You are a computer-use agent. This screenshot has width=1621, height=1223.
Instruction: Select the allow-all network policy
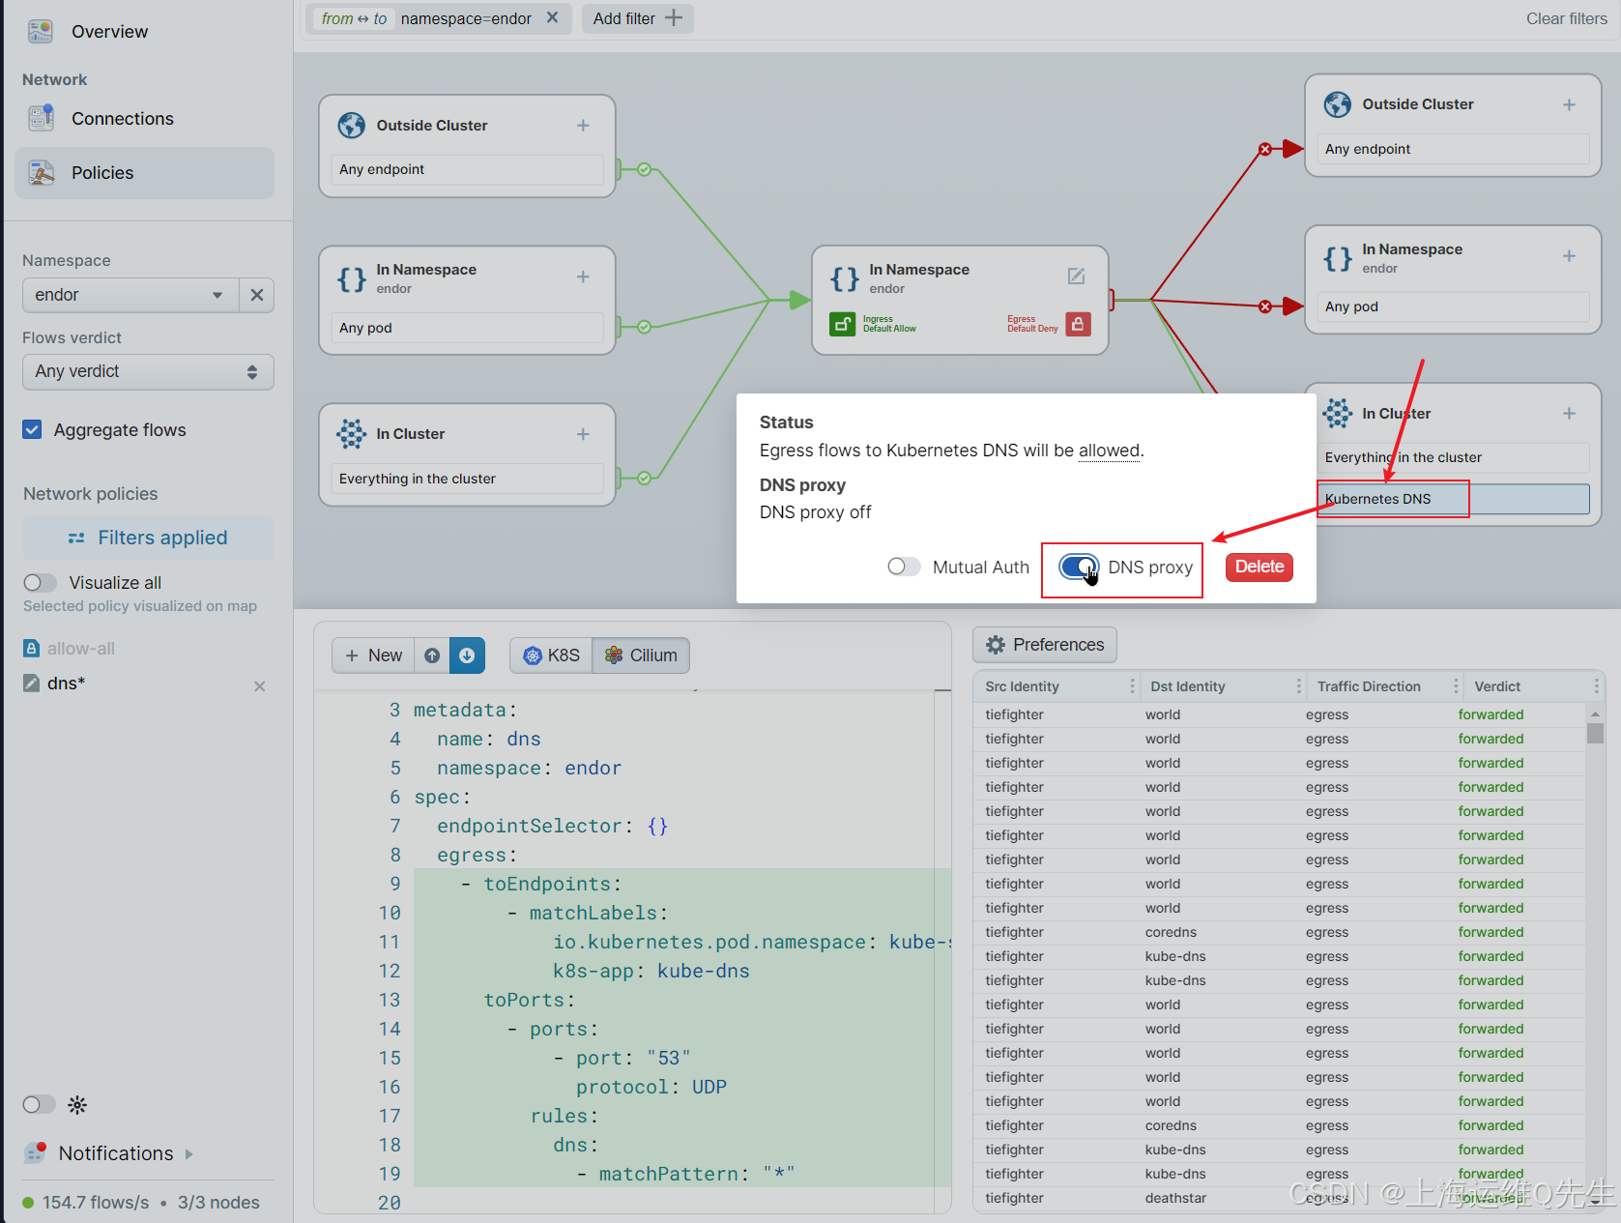pos(80,649)
